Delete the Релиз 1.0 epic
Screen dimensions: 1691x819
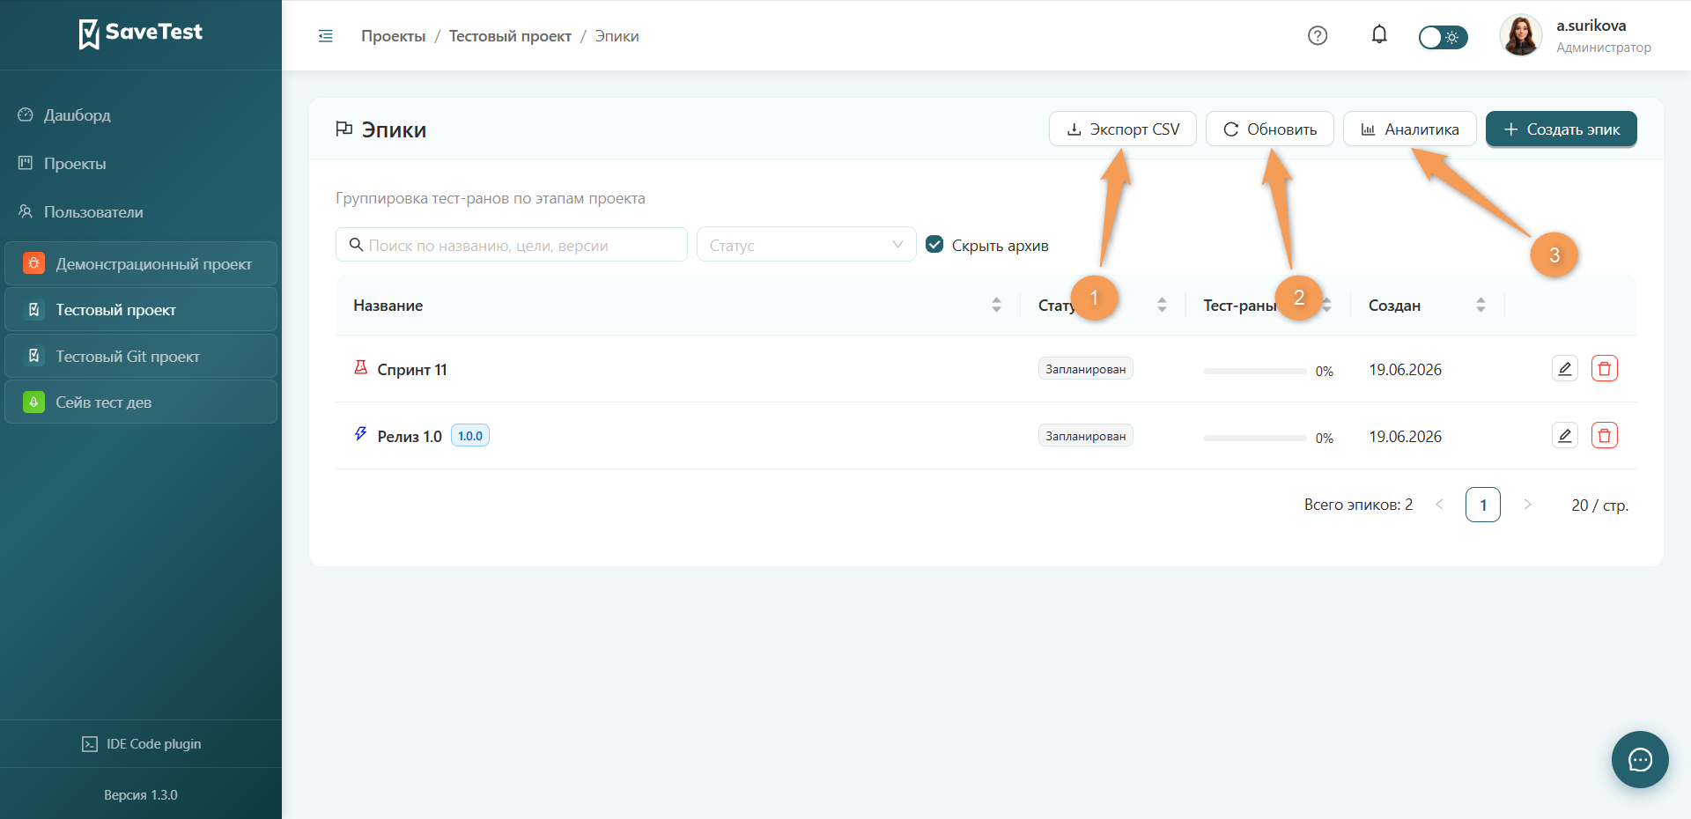pyautogui.click(x=1605, y=436)
